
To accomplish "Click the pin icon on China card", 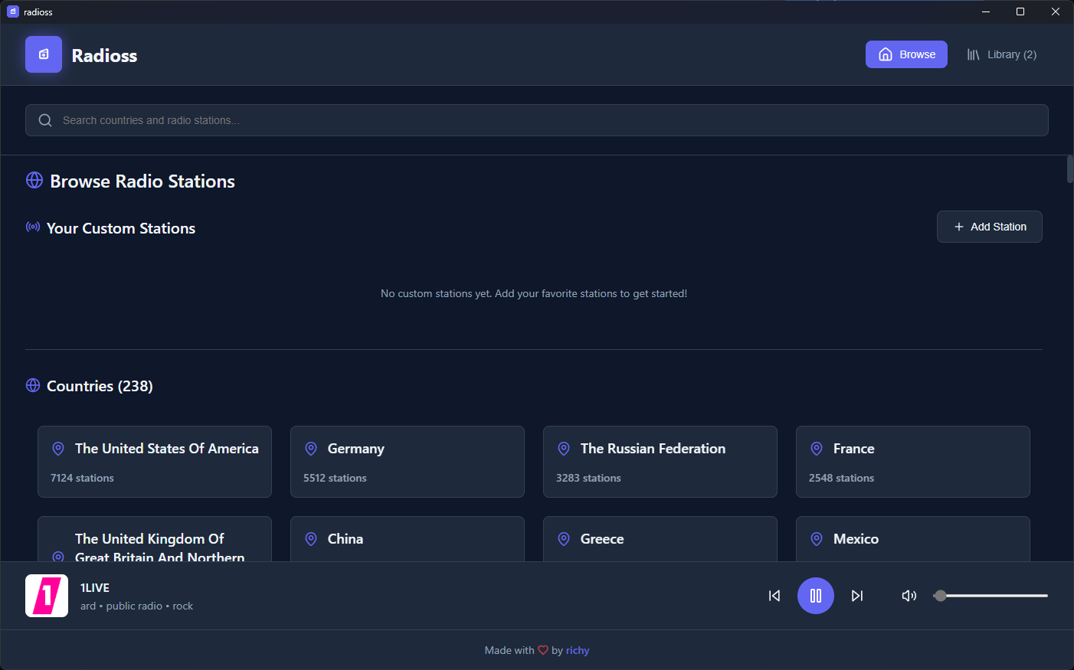I will 311,539.
